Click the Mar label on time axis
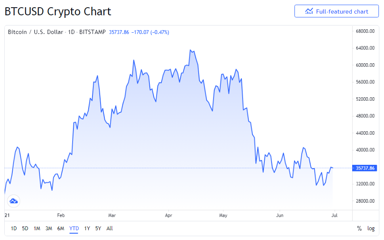This screenshot has width=384, height=240. point(112,215)
